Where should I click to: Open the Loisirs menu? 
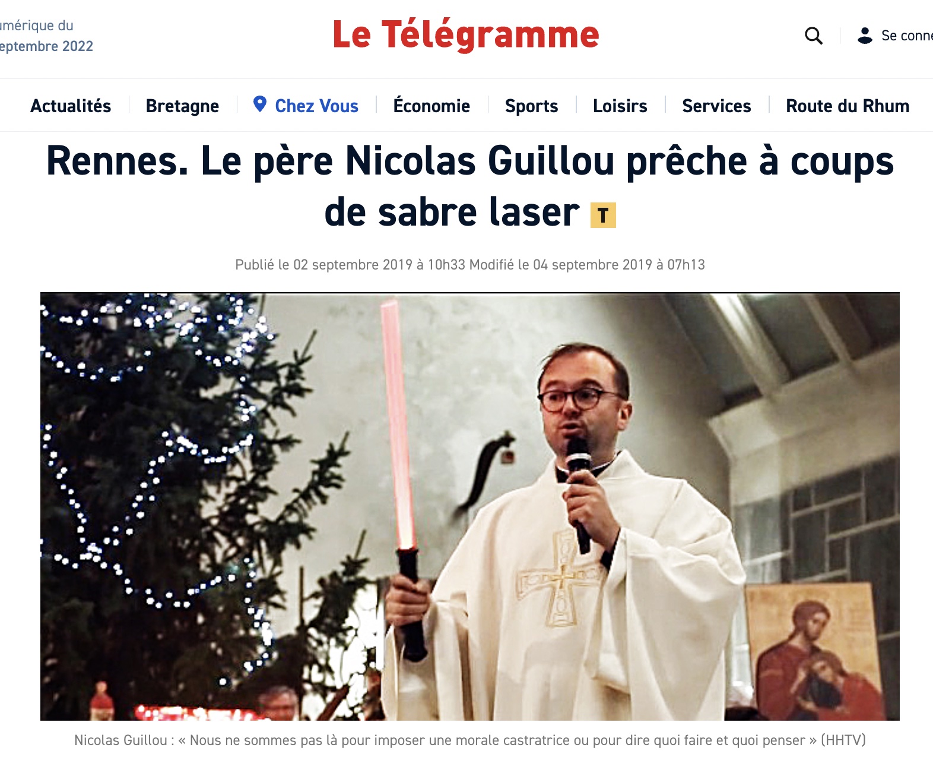tap(620, 106)
